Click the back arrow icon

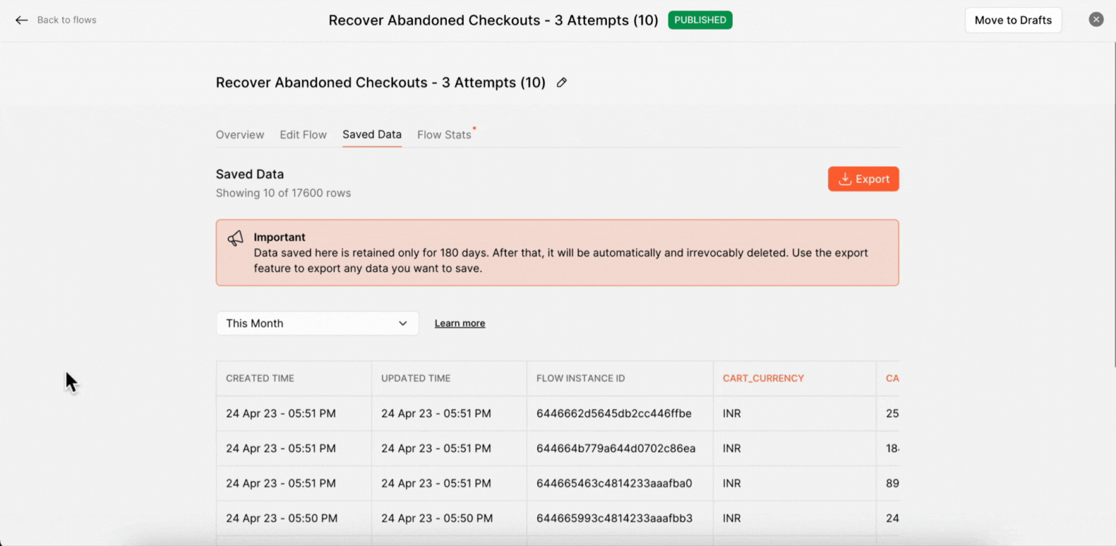22,20
